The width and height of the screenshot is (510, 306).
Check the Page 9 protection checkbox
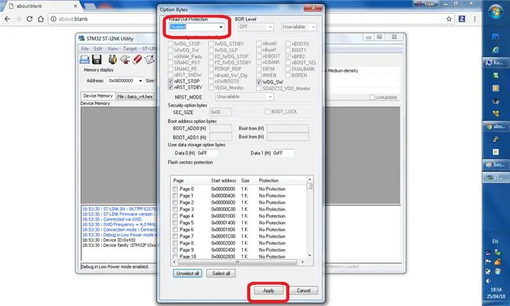(175, 250)
